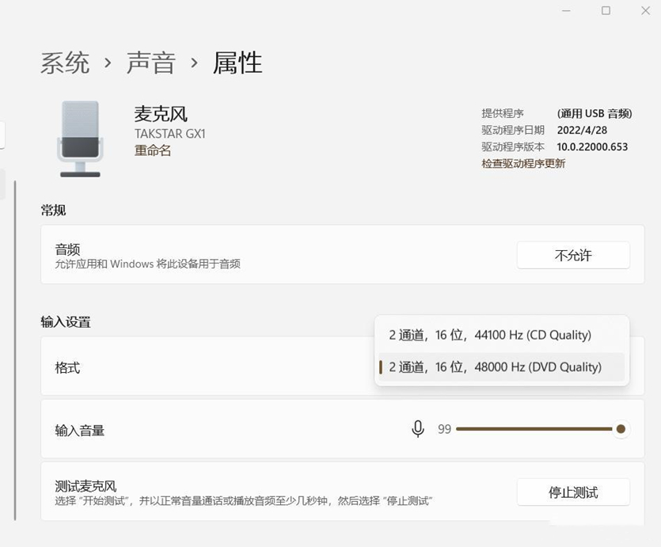Select 48000 Hz (DVD Quality) format
This screenshot has height=547, width=661.
click(495, 367)
